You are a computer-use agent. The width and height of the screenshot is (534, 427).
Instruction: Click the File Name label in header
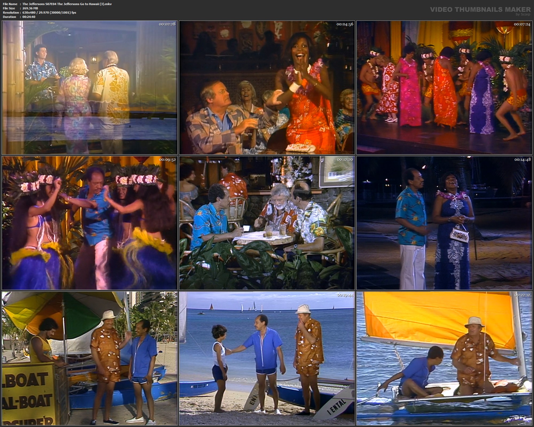(10, 4)
